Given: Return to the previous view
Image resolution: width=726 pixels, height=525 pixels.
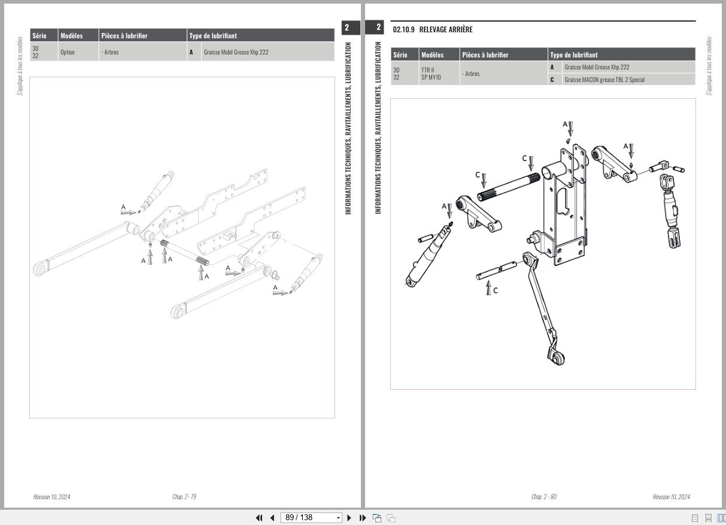Looking at the screenshot, I should click(x=376, y=517).
